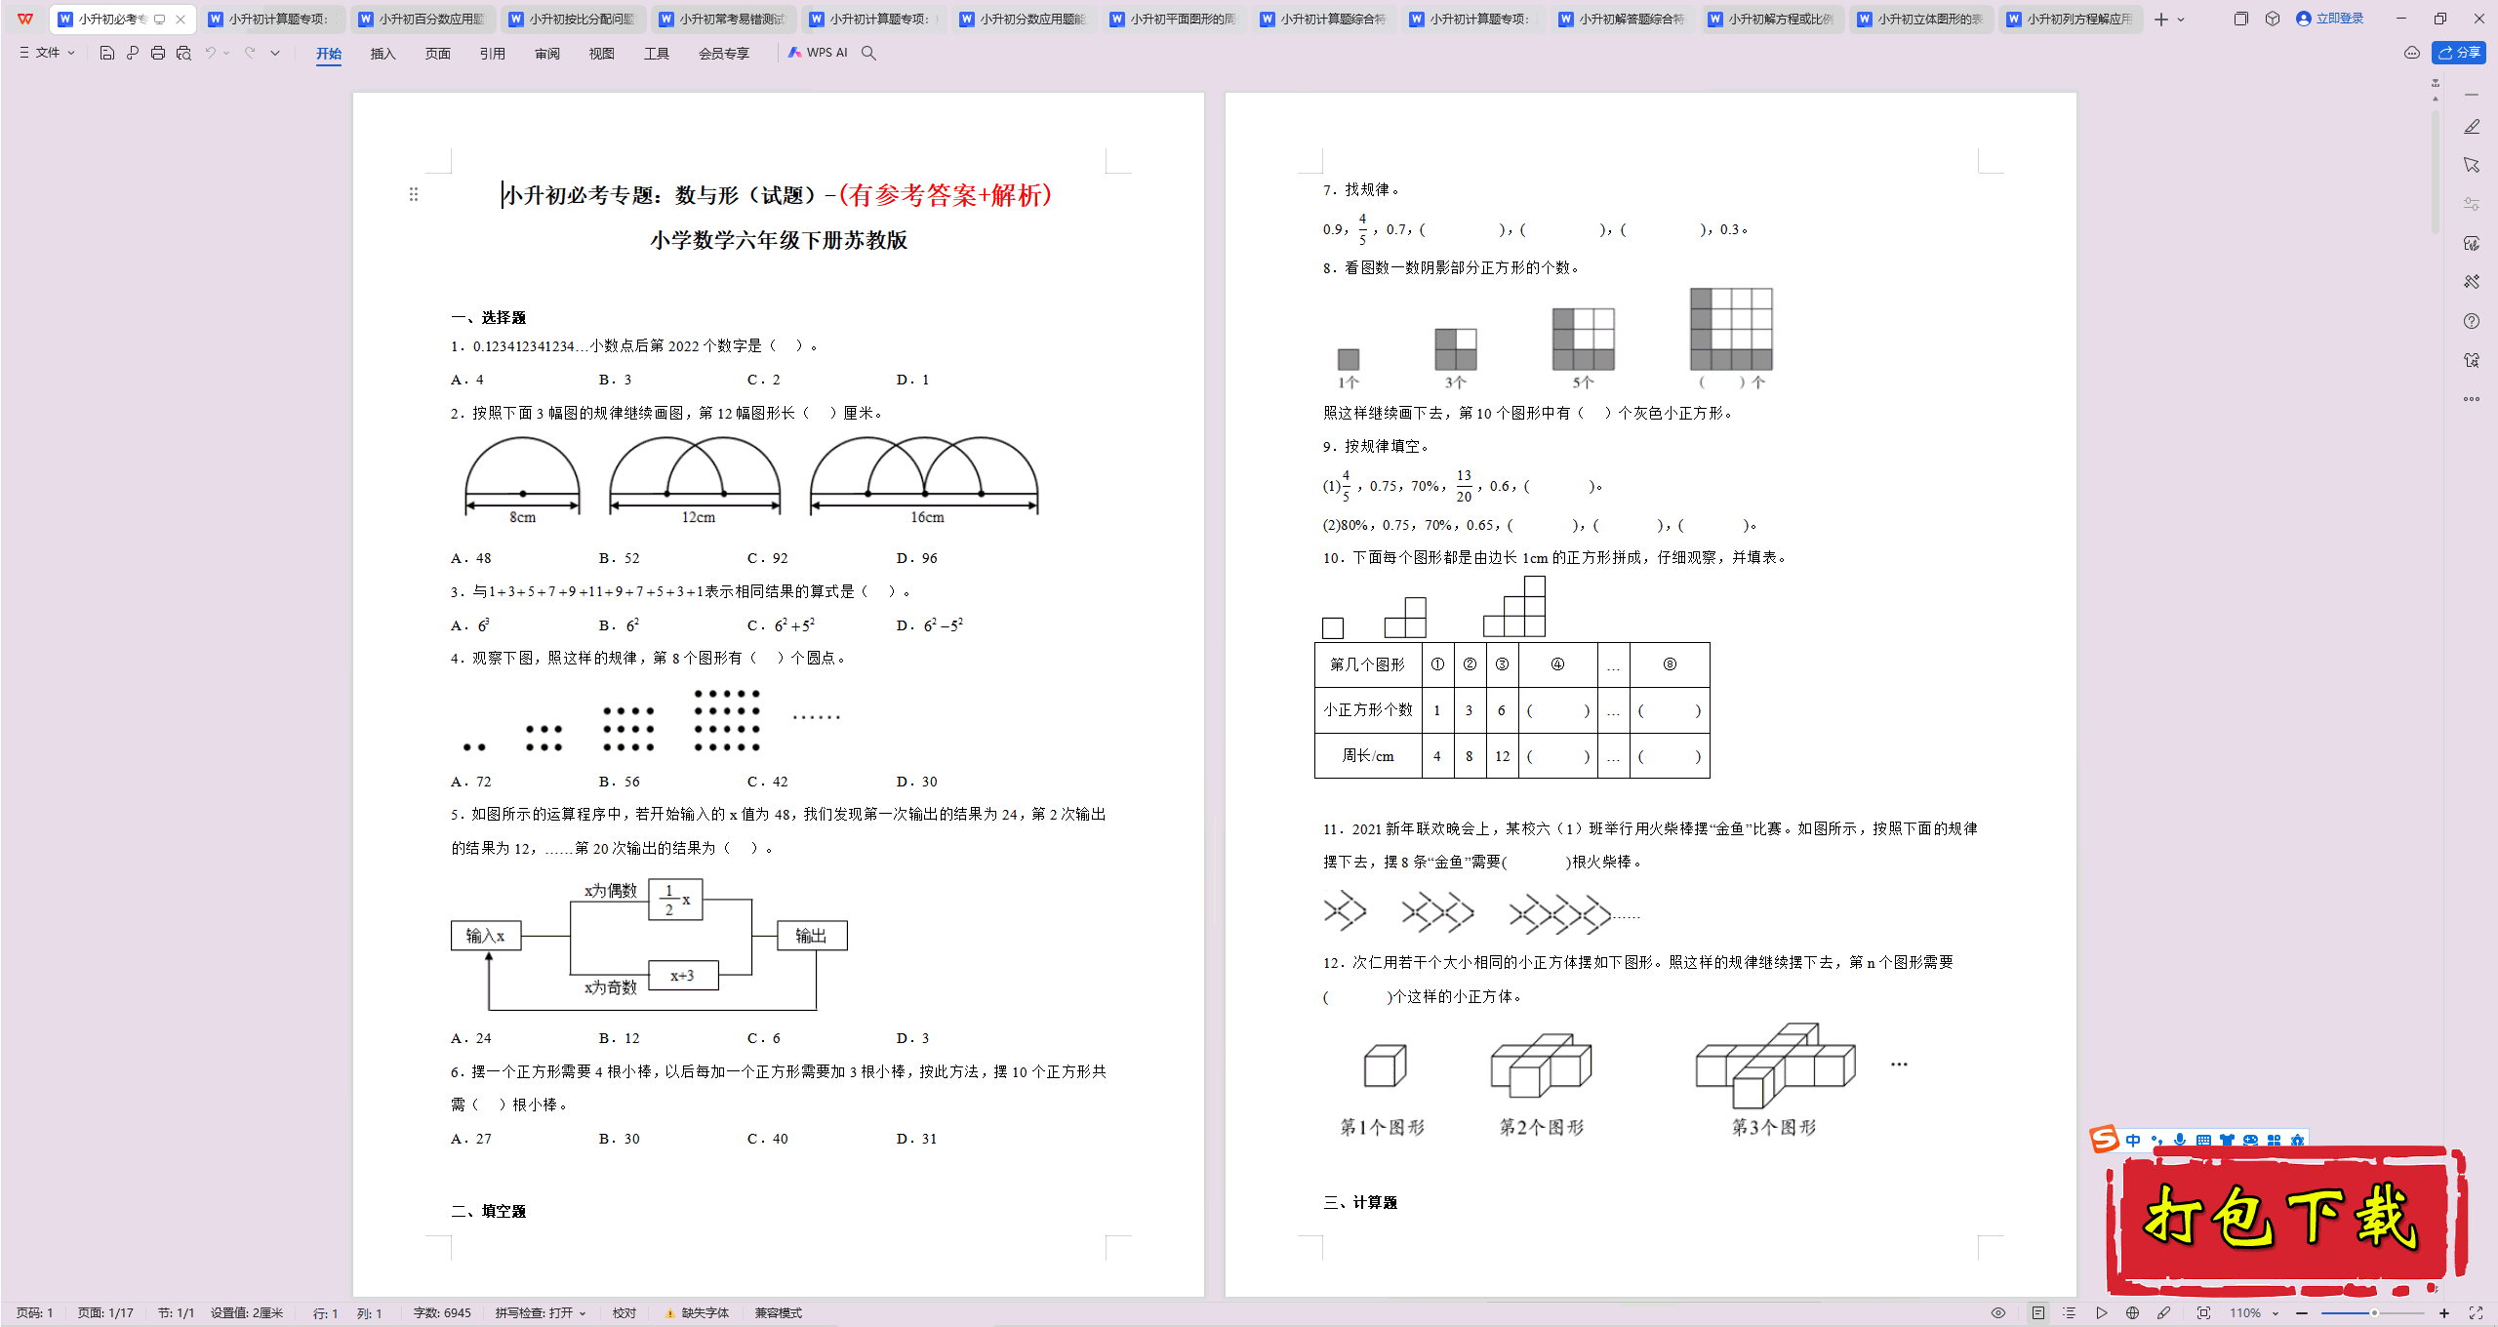Toggle Sogou soft keyboard icon
This screenshot has height=1327, width=2498.
(2203, 1140)
